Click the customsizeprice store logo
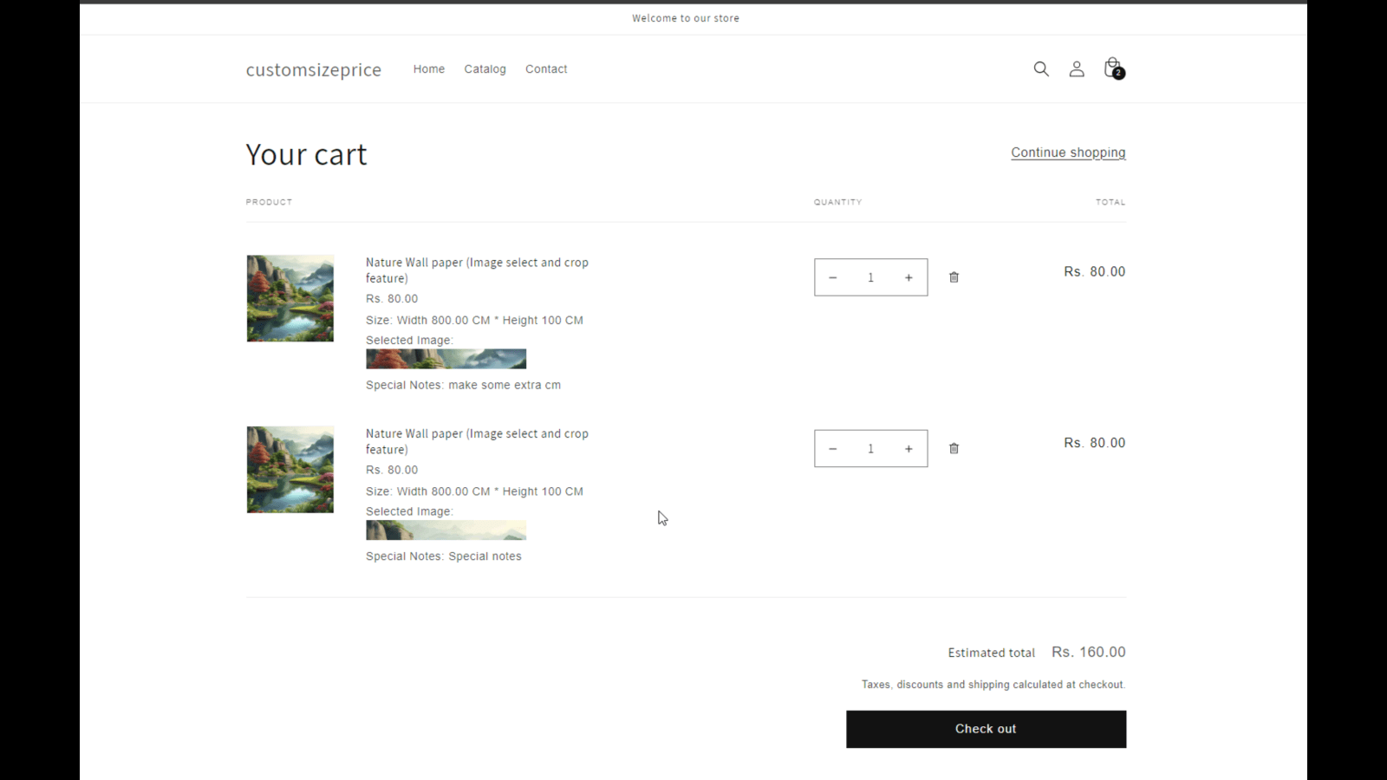 [313, 69]
